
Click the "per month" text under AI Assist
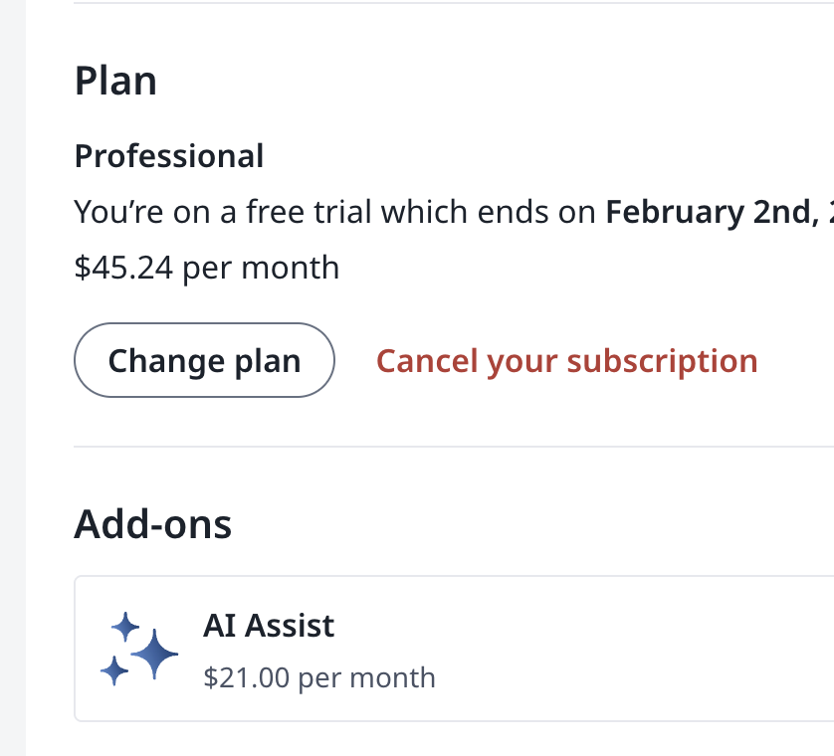click(367, 677)
